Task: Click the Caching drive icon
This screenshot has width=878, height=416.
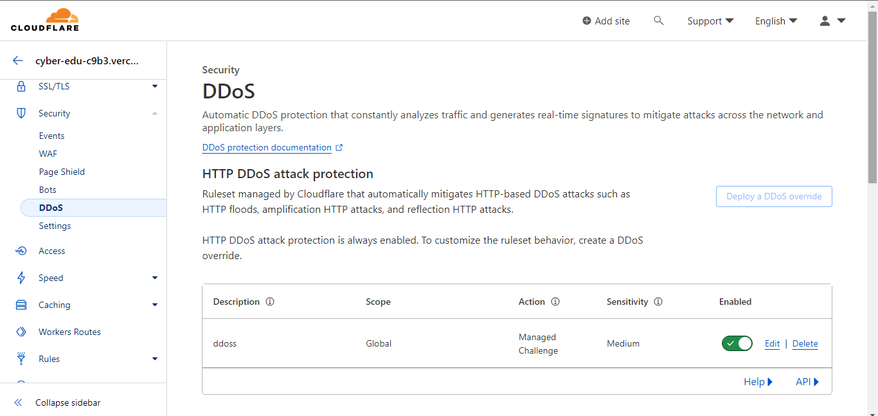Action: pos(21,305)
